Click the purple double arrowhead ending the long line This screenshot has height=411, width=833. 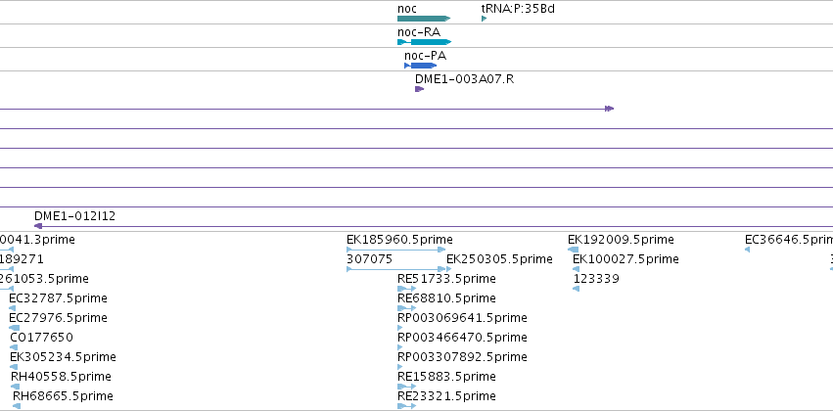click(x=610, y=109)
